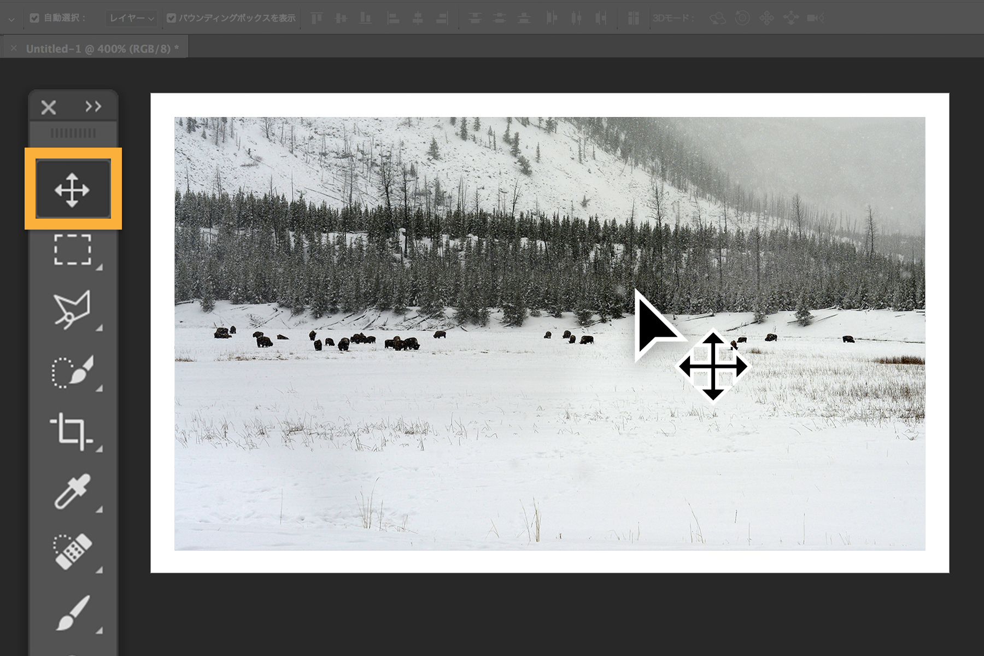Open the レイヤー dropdown
The width and height of the screenshot is (984, 656).
[132, 18]
